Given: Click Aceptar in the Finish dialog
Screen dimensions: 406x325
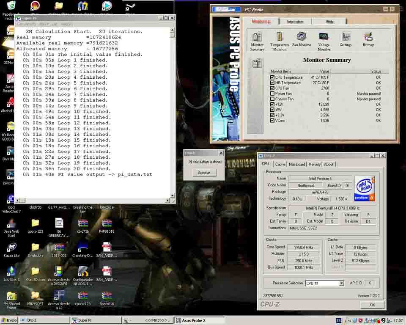Looking at the screenshot, I should click(x=204, y=173).
